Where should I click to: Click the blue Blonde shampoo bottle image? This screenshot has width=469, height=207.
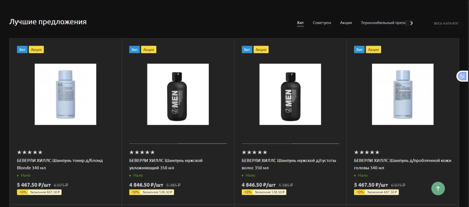[65, 94]
